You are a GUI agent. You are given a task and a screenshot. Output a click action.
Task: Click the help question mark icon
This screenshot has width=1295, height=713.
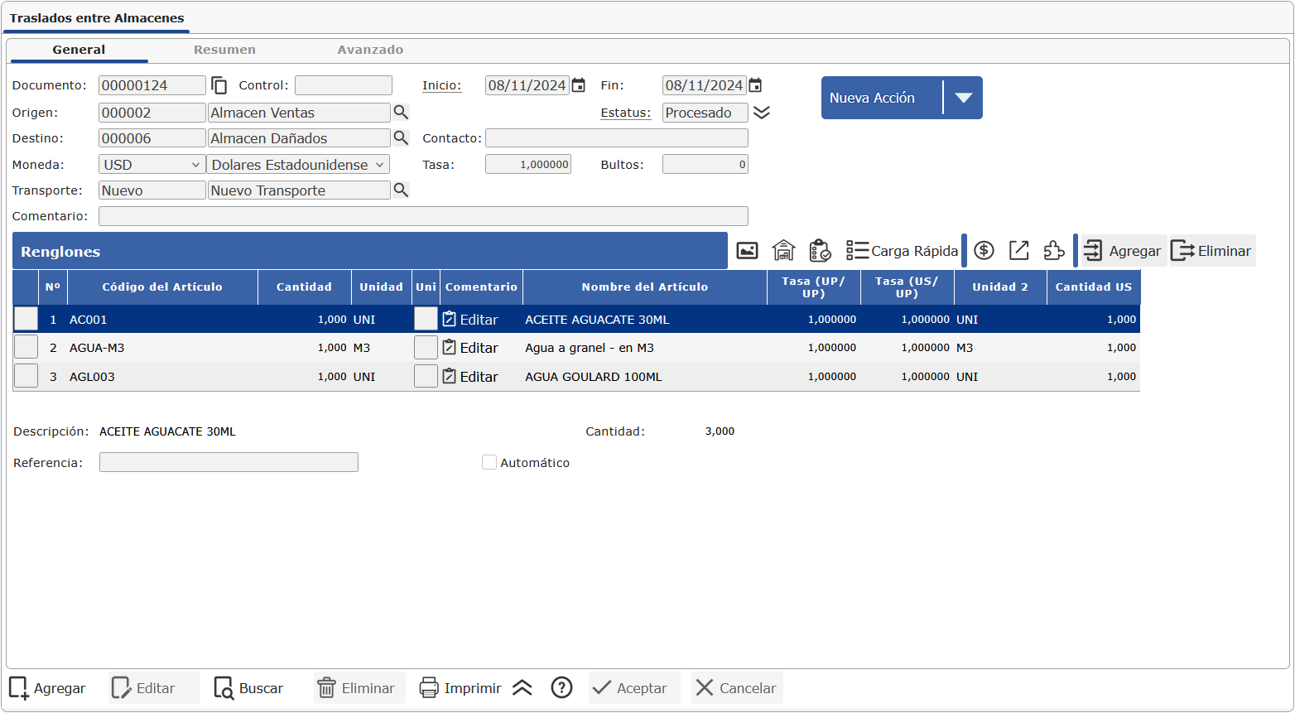tap(561, 688)
